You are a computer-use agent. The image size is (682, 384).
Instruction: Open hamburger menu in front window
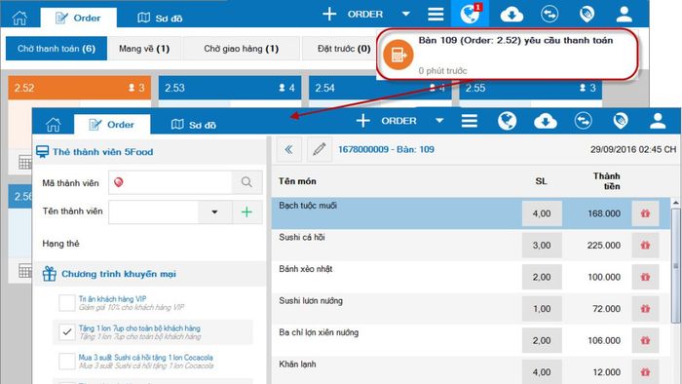click(470, 121)
